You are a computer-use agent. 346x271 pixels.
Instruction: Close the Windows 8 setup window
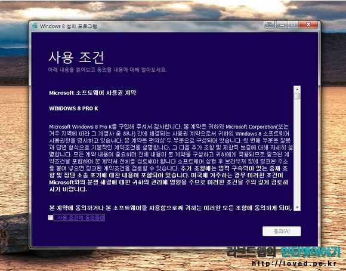pos(308,24)
